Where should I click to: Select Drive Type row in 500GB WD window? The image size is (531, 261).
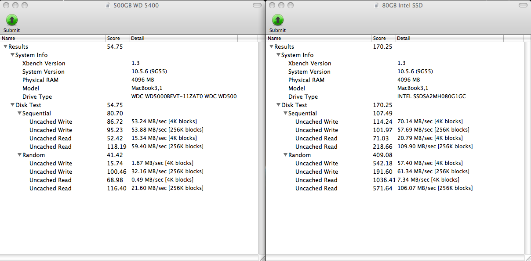pos(129,97)
